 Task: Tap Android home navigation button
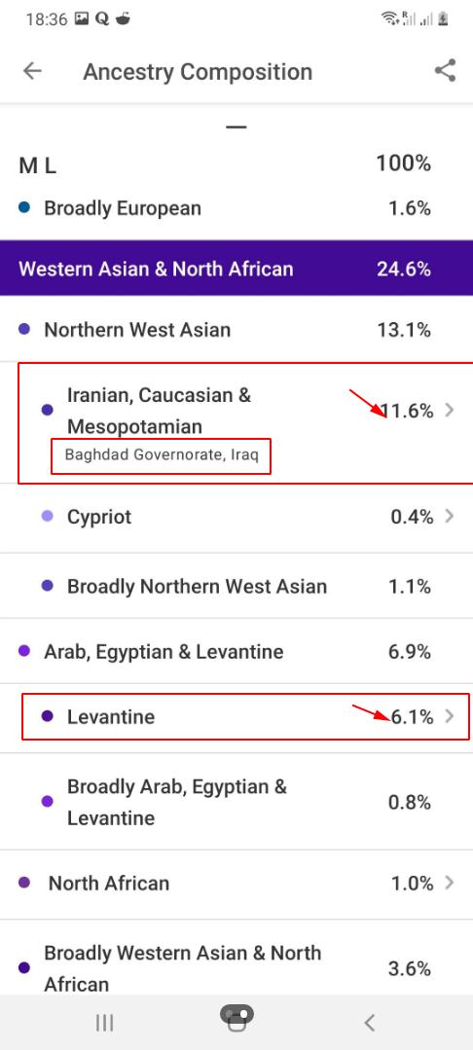(x=236, y=1019)
